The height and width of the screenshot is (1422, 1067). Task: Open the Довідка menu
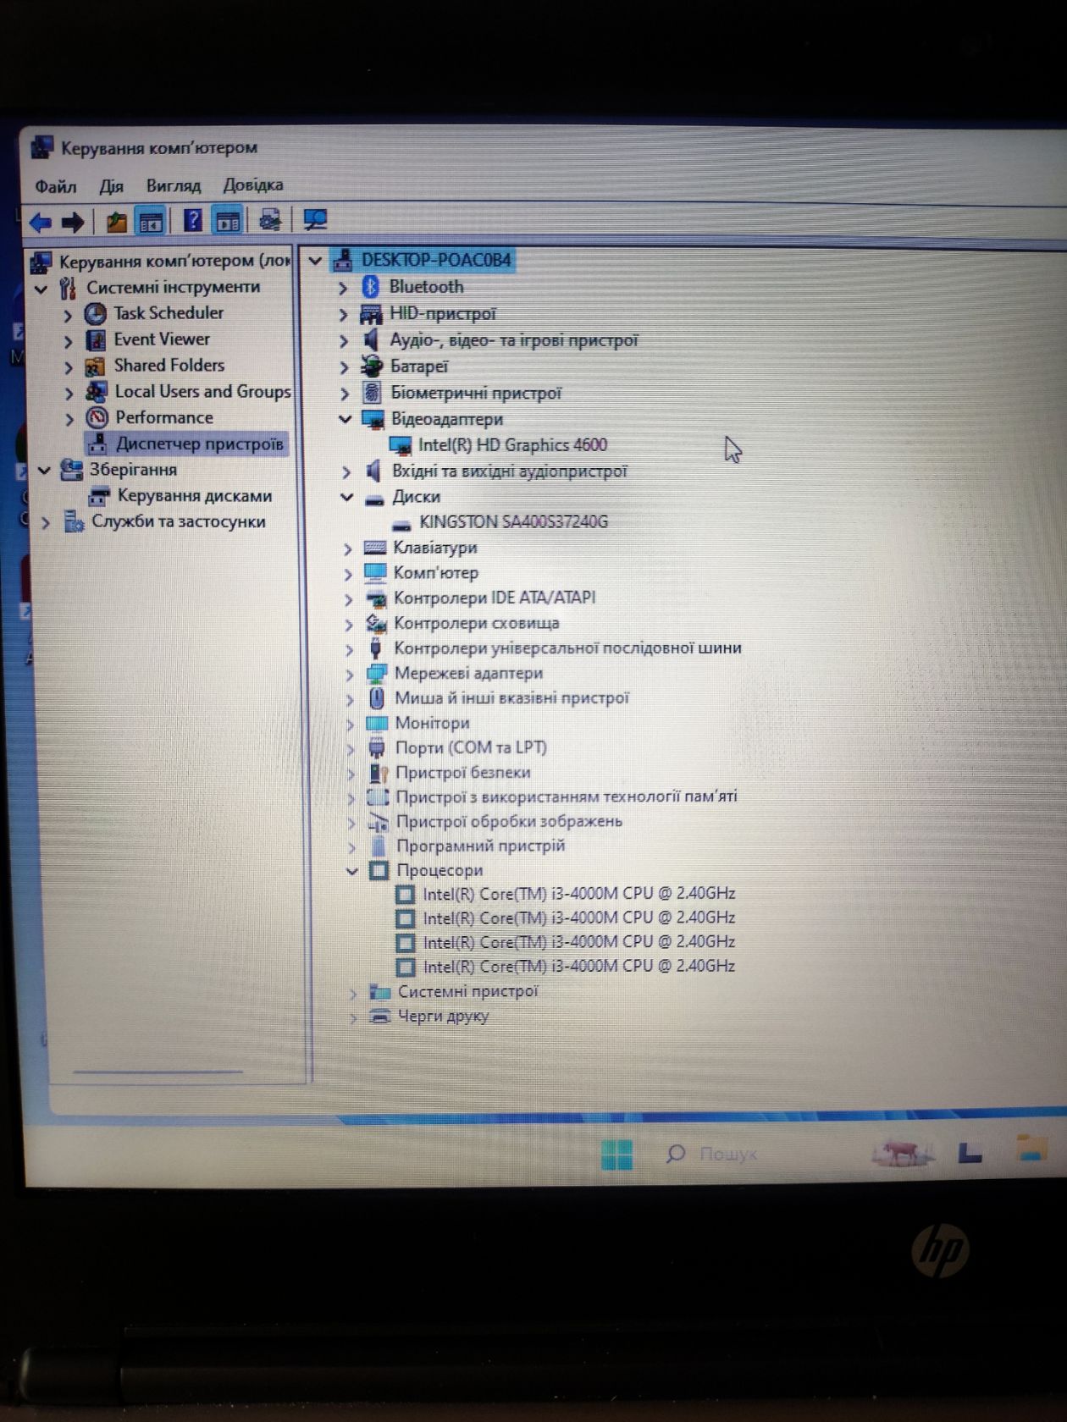pos(253,185)
